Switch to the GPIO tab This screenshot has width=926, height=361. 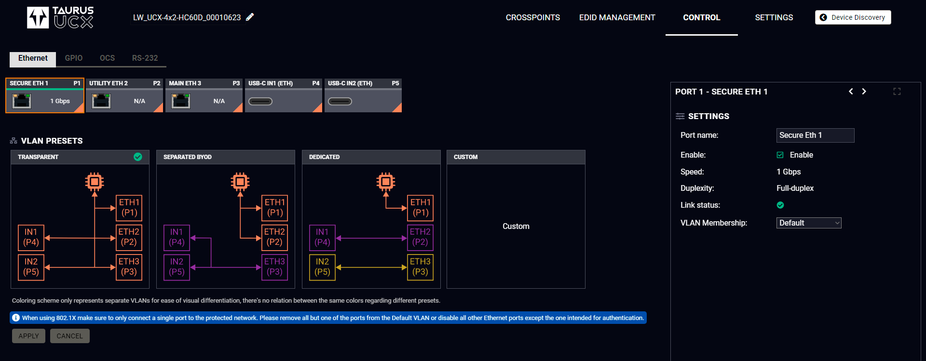pyautogui.click(x=74, y=58)
